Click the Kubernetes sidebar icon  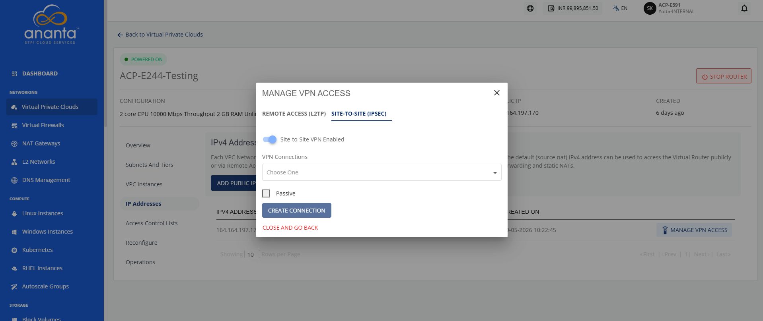click(x=14, y=250)
